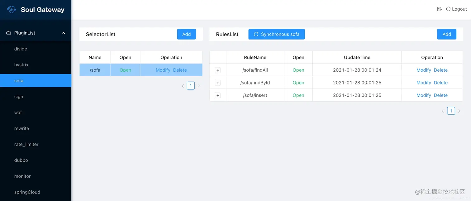471x201 pixels.
Task: Click the Logout link
Action: 457,9
